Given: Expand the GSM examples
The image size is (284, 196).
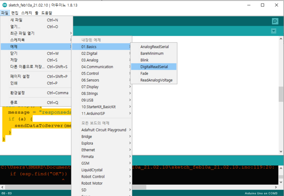Looking at the screenshot, I should pos(101,163).
